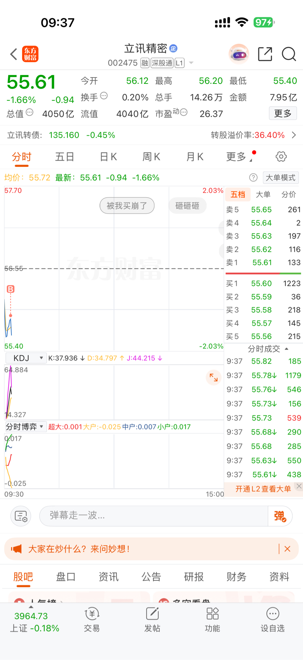
Task: Tap the info icon next to 换手
Action: [104, 96]
